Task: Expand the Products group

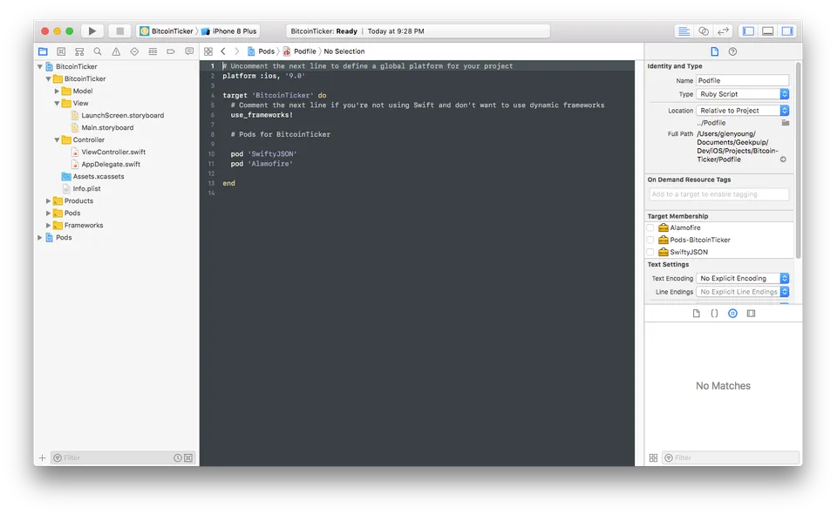Action: point(47,200)
